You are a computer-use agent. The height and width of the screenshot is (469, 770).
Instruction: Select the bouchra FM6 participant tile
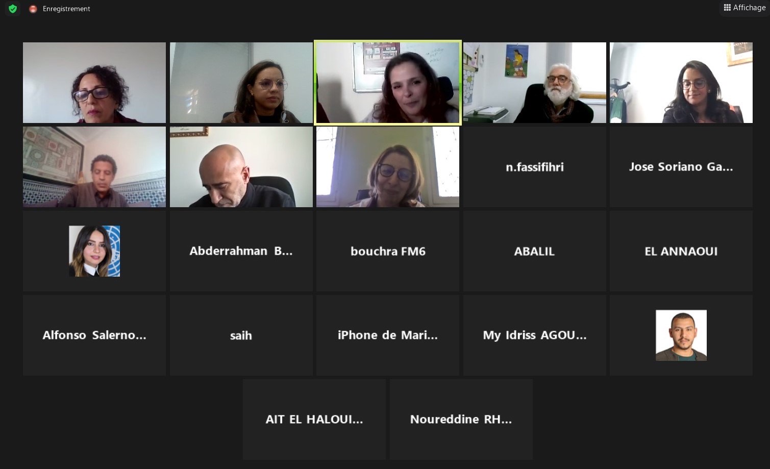tap(388, 251)
